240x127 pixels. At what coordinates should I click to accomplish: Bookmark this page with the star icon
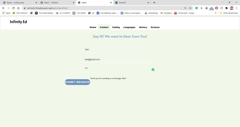point(190,8)
